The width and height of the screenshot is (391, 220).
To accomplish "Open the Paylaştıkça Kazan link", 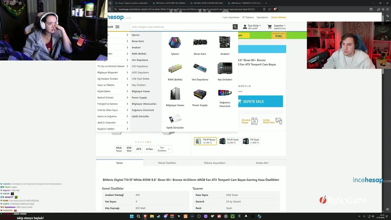I will coord(231,17).
